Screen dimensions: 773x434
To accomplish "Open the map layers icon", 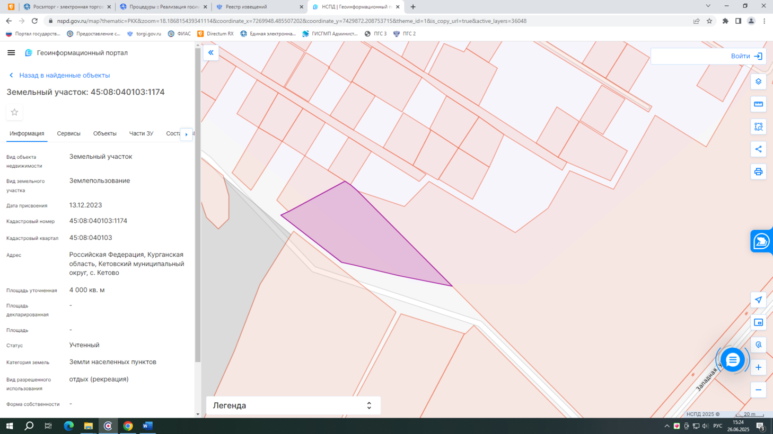I will (x=758, y=82).
